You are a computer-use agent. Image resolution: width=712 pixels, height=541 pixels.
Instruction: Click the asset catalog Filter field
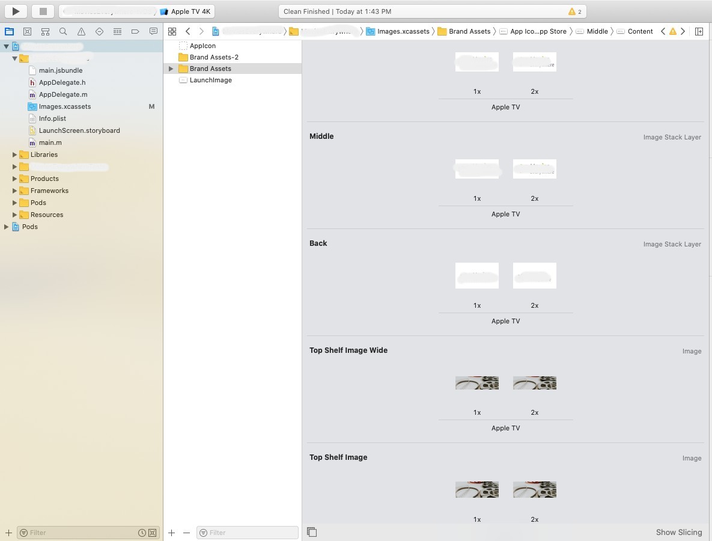[252, 533]
